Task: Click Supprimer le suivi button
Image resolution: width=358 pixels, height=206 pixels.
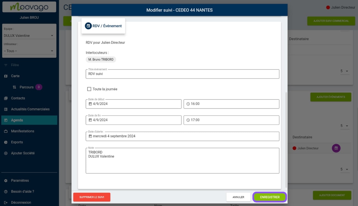Action: [x=92, y=197]
